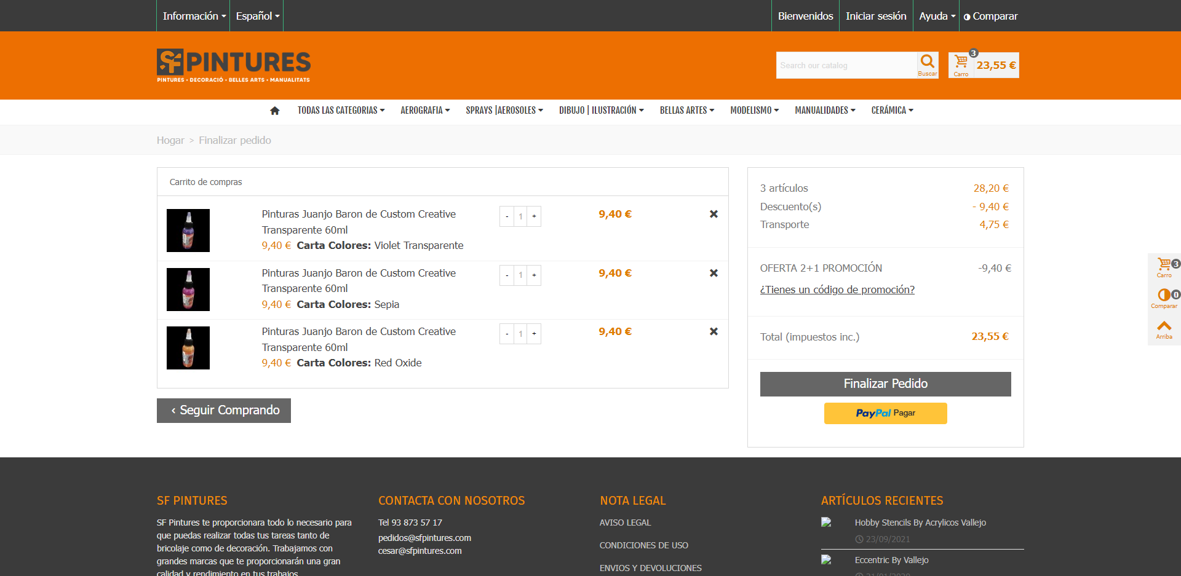
Task: Expand the Aerografia menu
Action: 425,111
